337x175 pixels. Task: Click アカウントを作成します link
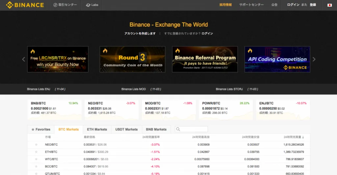[x=140, y=33]
